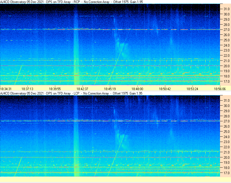Image resolution: width=231 pixels, height=183 pixels.
Task: Click the 21.0 frequency label in RCP panel
Action: (227, 61)
